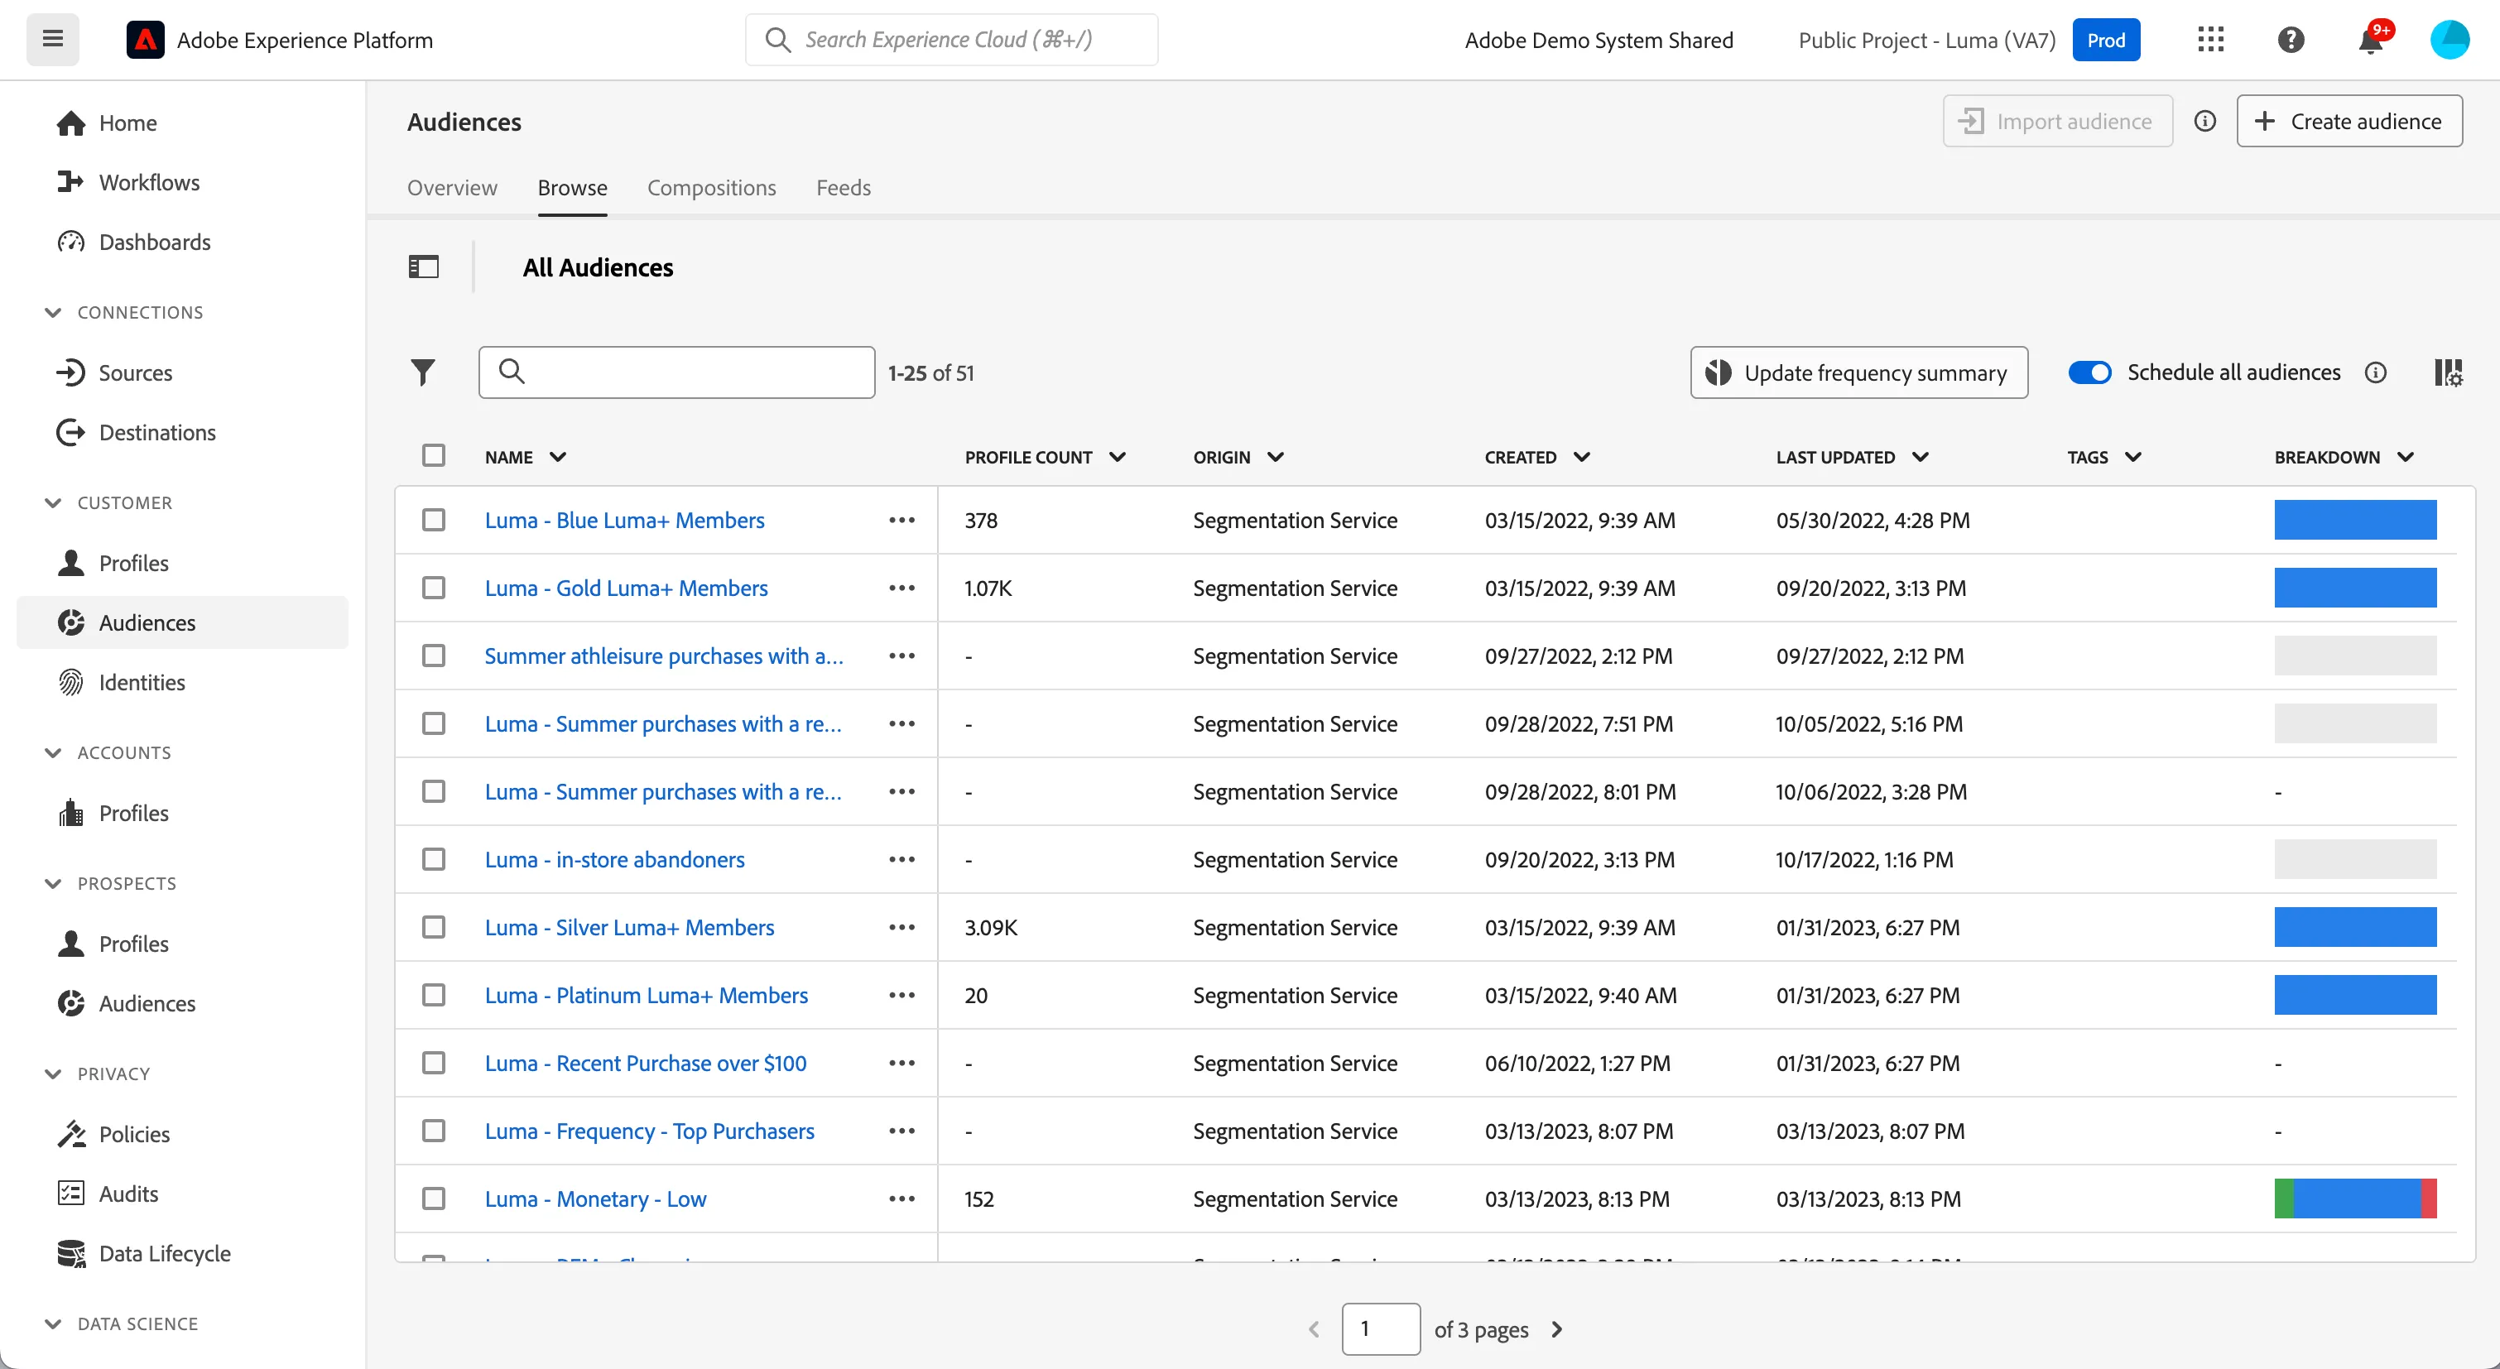The image size is (2500, 1369).
Task: Select all audiences header checkbox
Action: (434, 456)
